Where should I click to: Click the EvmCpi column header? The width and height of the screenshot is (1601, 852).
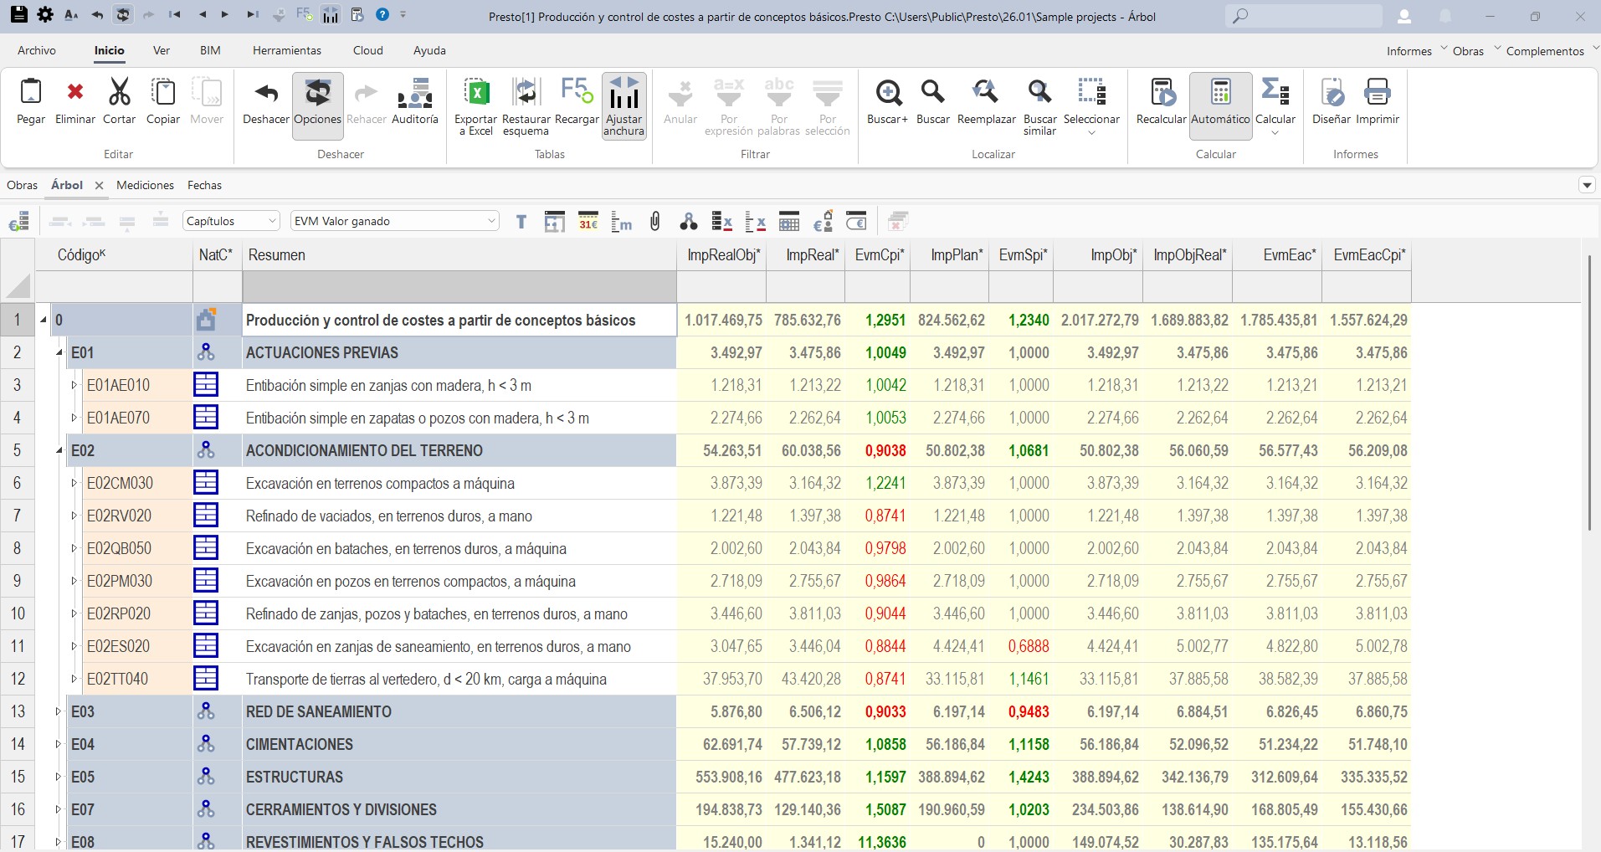coord(878,255)
